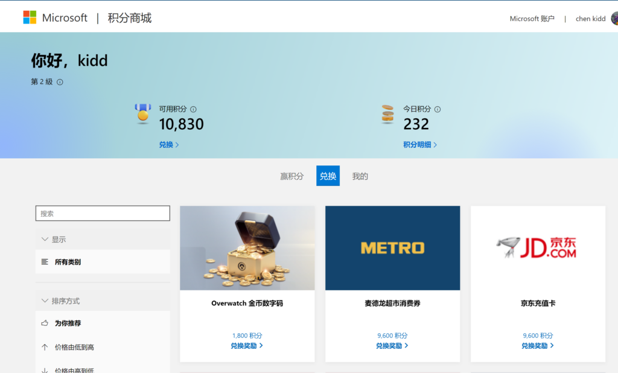Click the 9,600 积分 price under 麦德龙超市消费券
Screen dimensions: 618x373
(392, 336)
